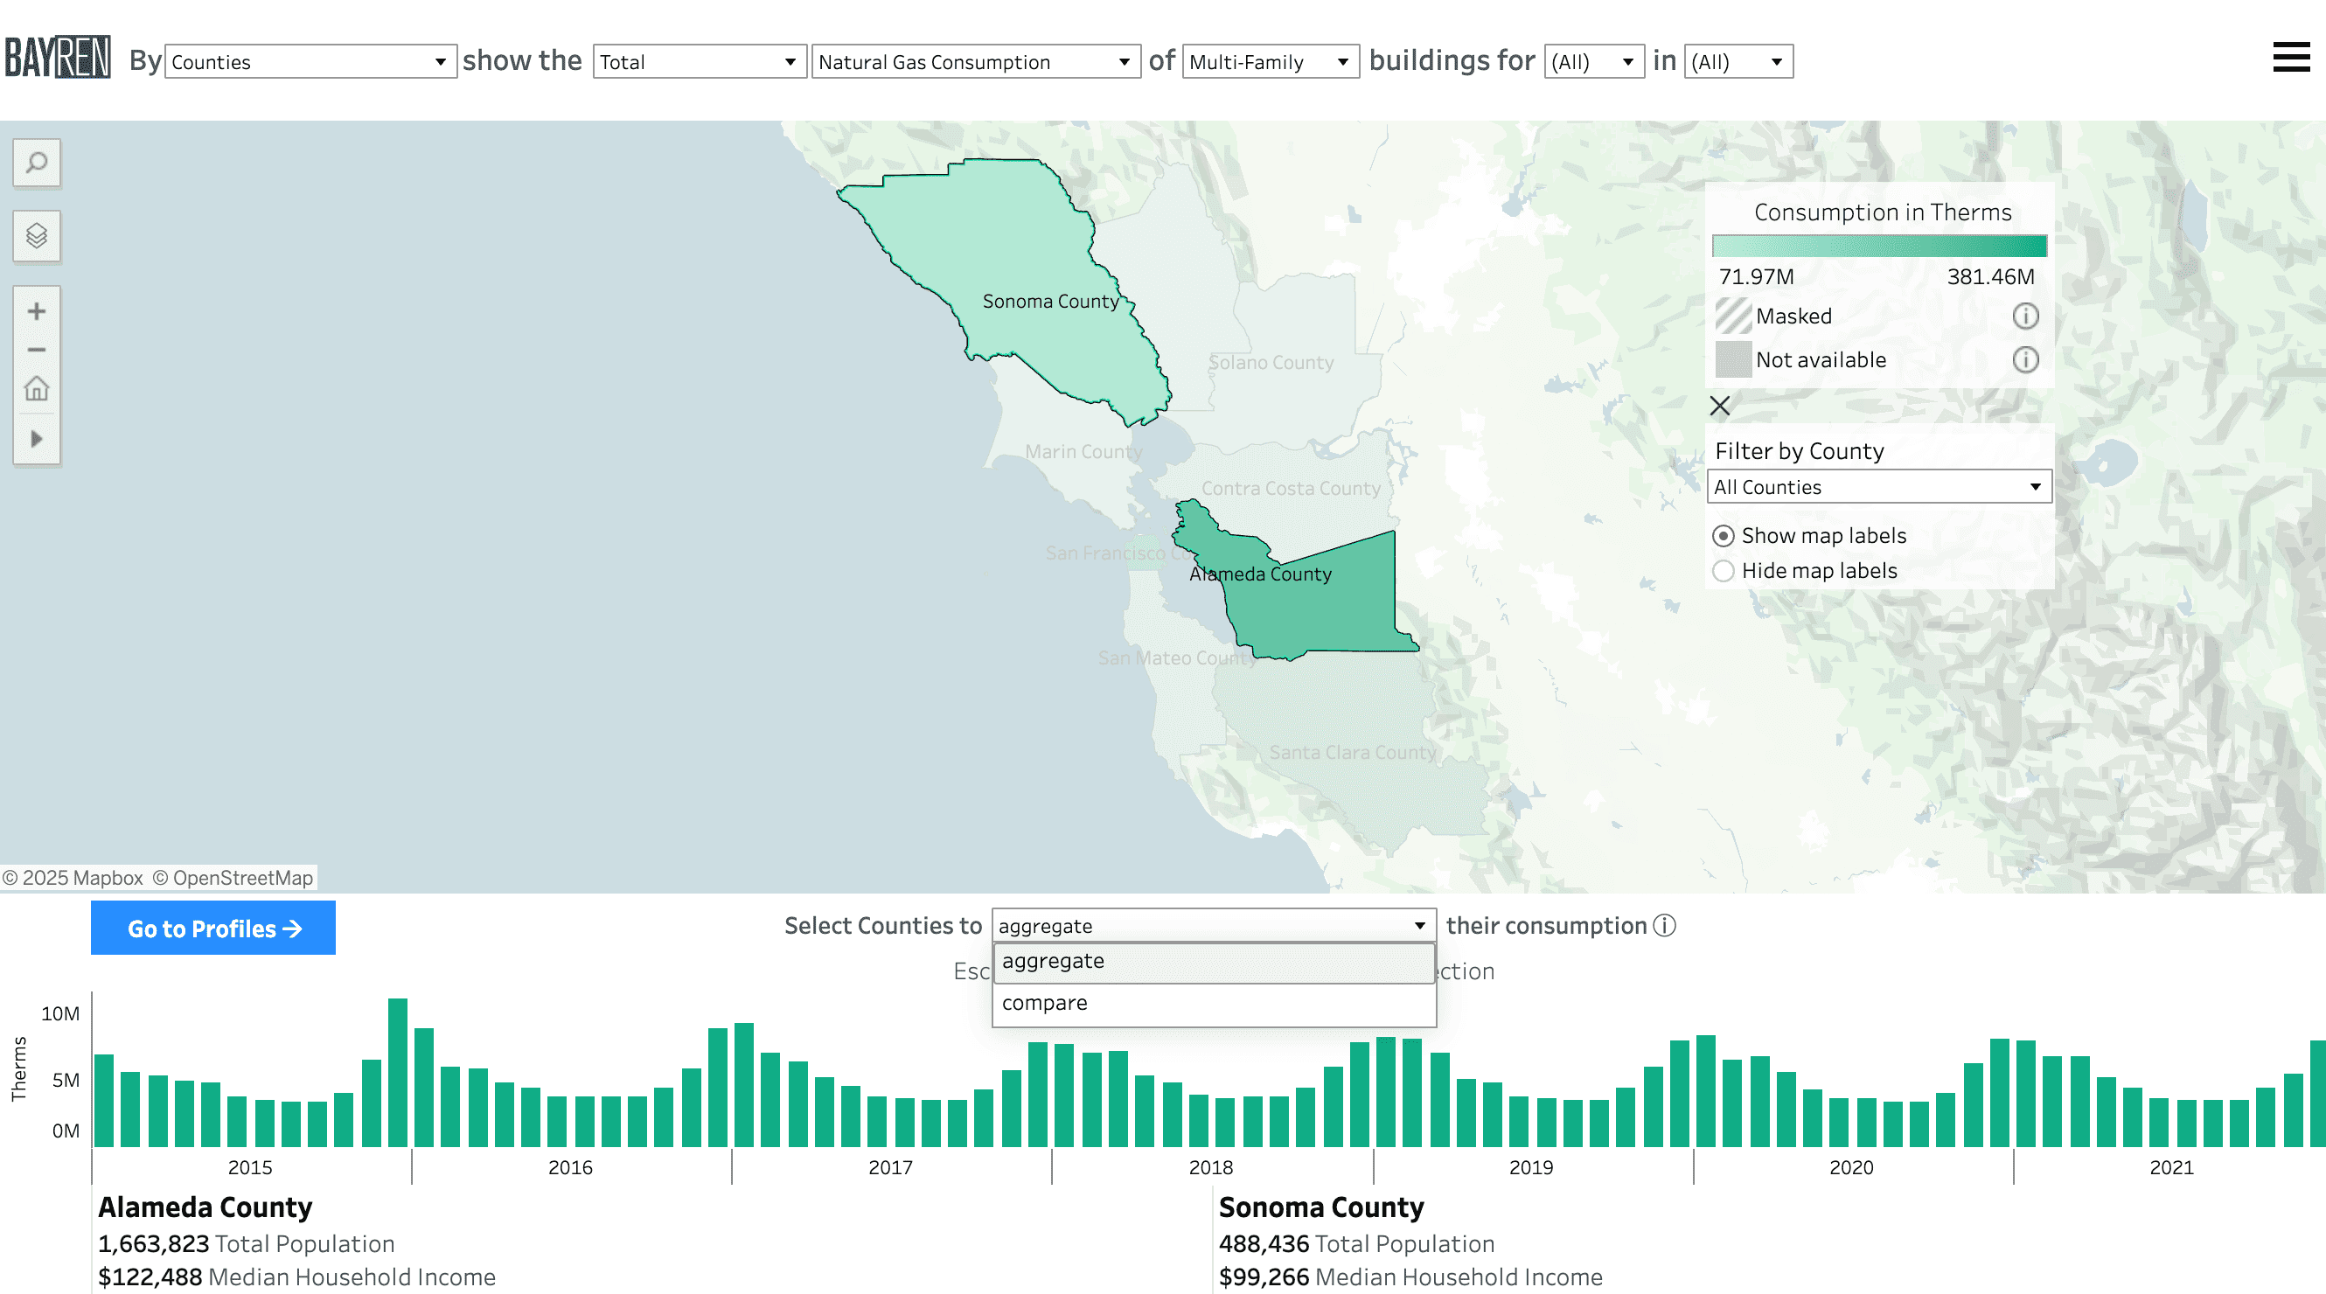The image size is (2326, 1294).
Task: Select Show map labels
Action: [x=1809, y=535]
